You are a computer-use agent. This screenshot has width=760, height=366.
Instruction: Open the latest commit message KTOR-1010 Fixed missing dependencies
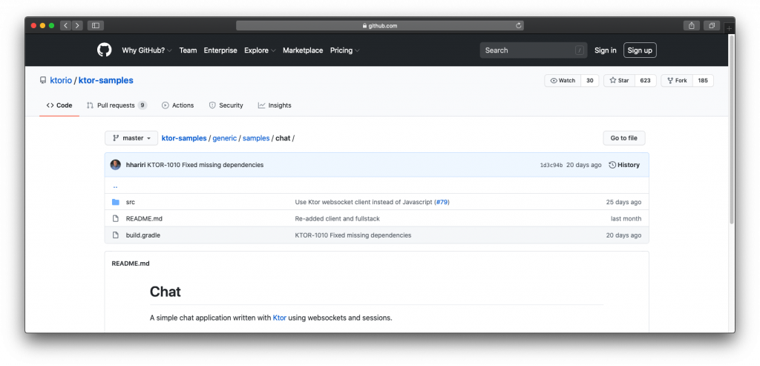tap(206, 165)
